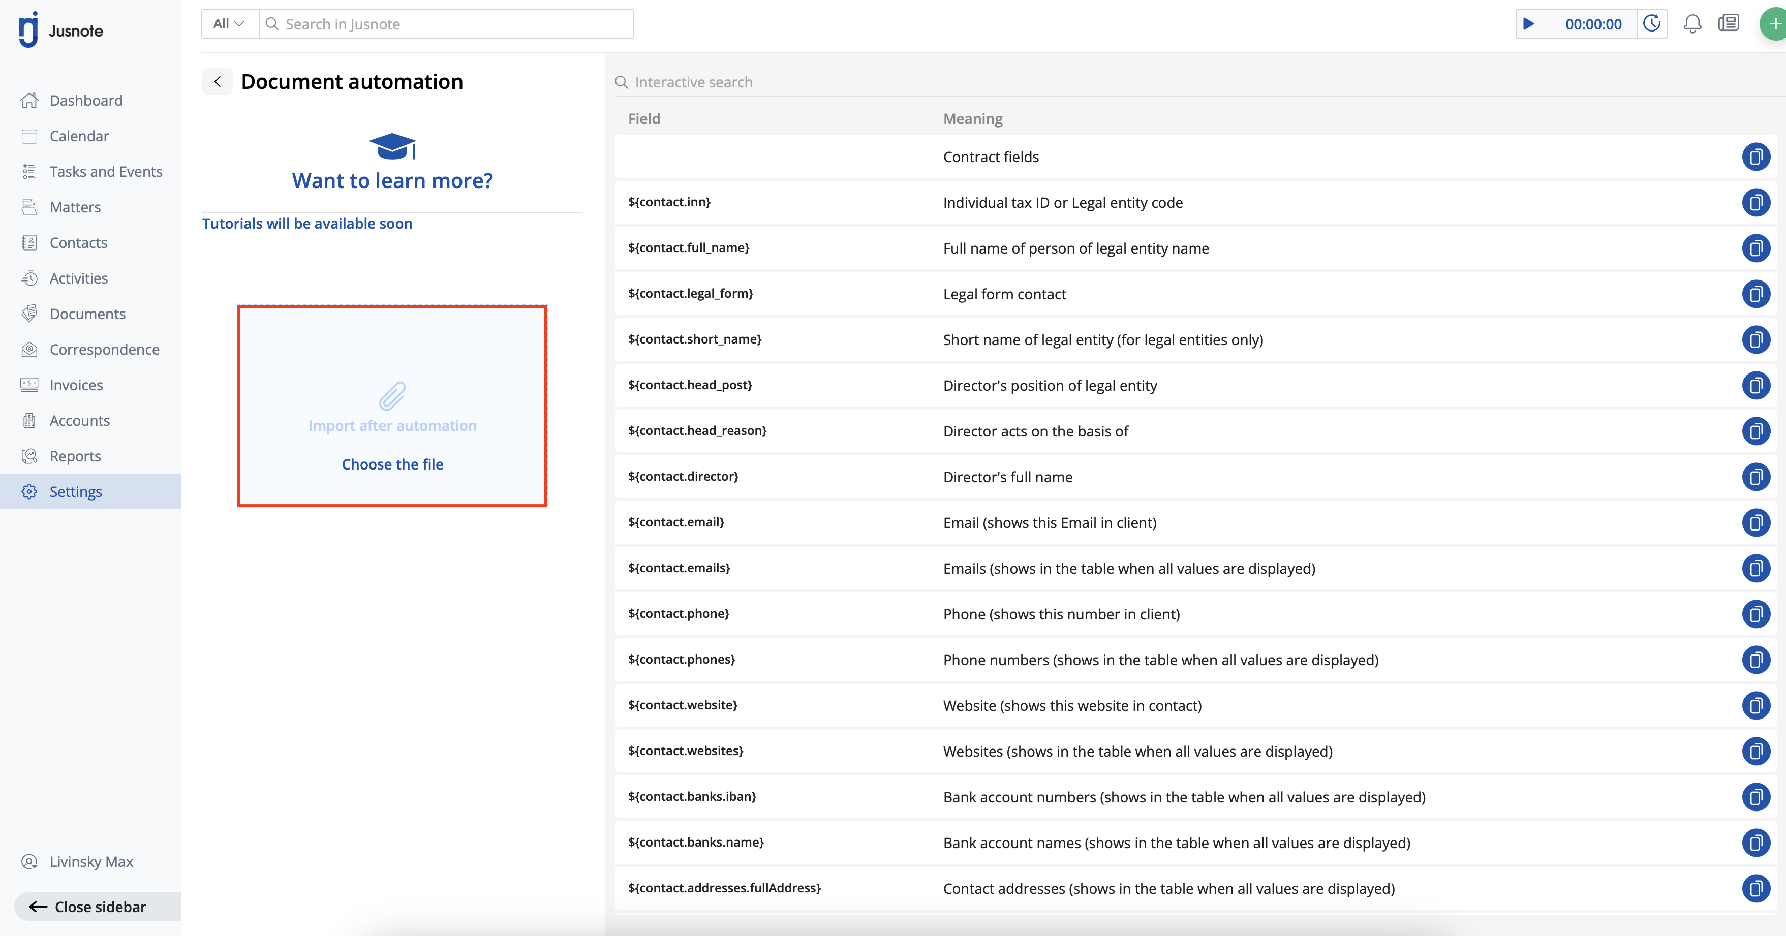This screenshot has height=936, width=1786.
Task: Click the Meaning column header
Action: (x=973, y=118)
